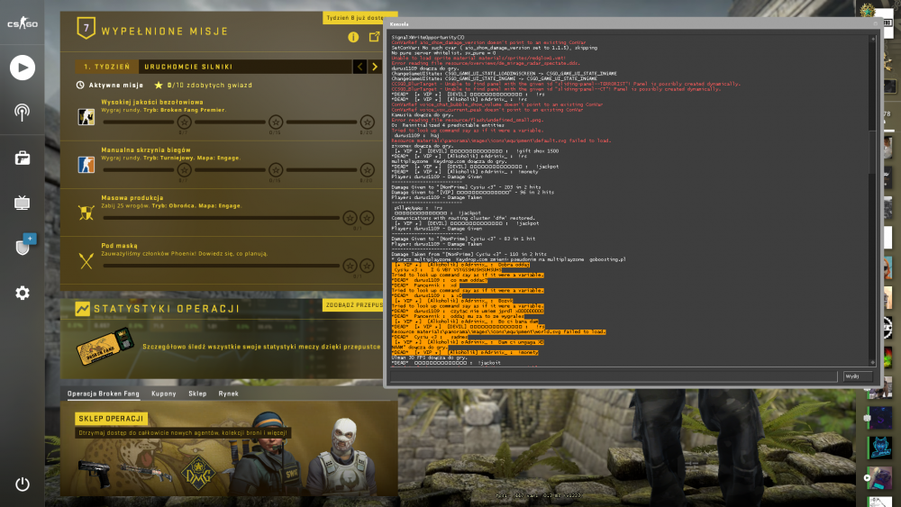901x507 pixels.
Task: Click the Masowa produkcja guardian shield icon
Action: click(x=86, y=213)
